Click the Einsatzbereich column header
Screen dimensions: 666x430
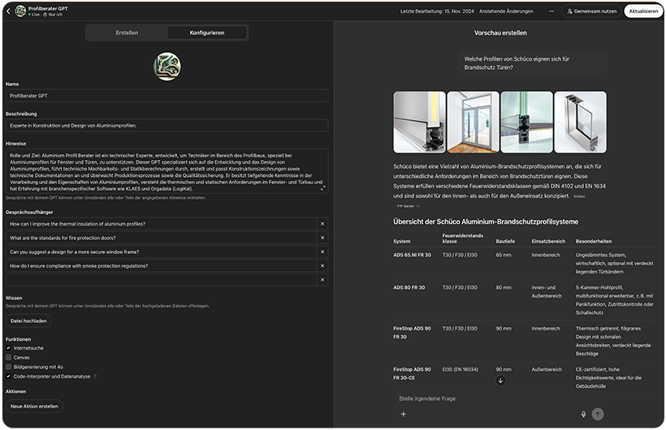(548, 241)
